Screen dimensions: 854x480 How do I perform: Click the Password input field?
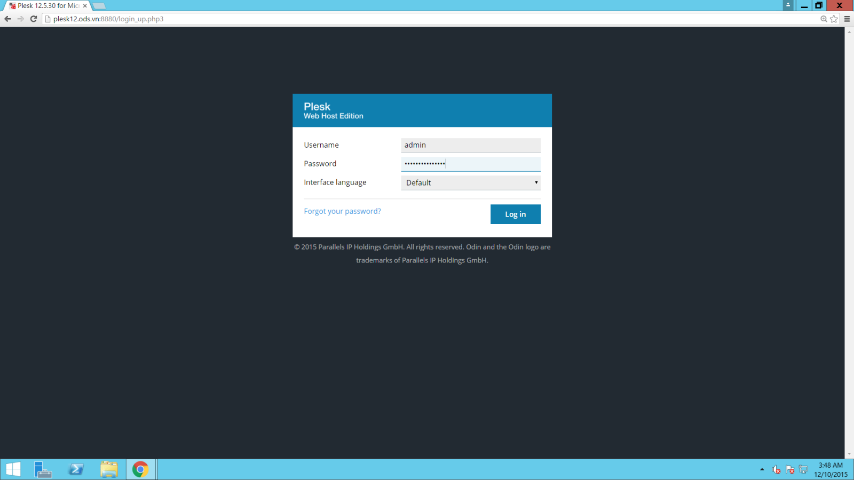click(471, 164)
